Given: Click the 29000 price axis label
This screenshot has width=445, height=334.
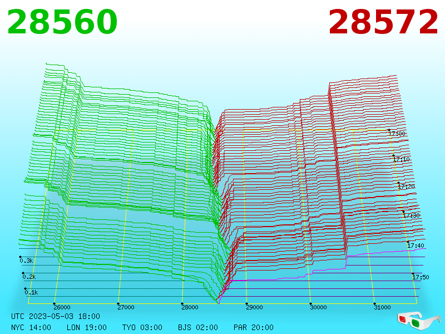Looking at the screenshot, I should tap(254, 307).
